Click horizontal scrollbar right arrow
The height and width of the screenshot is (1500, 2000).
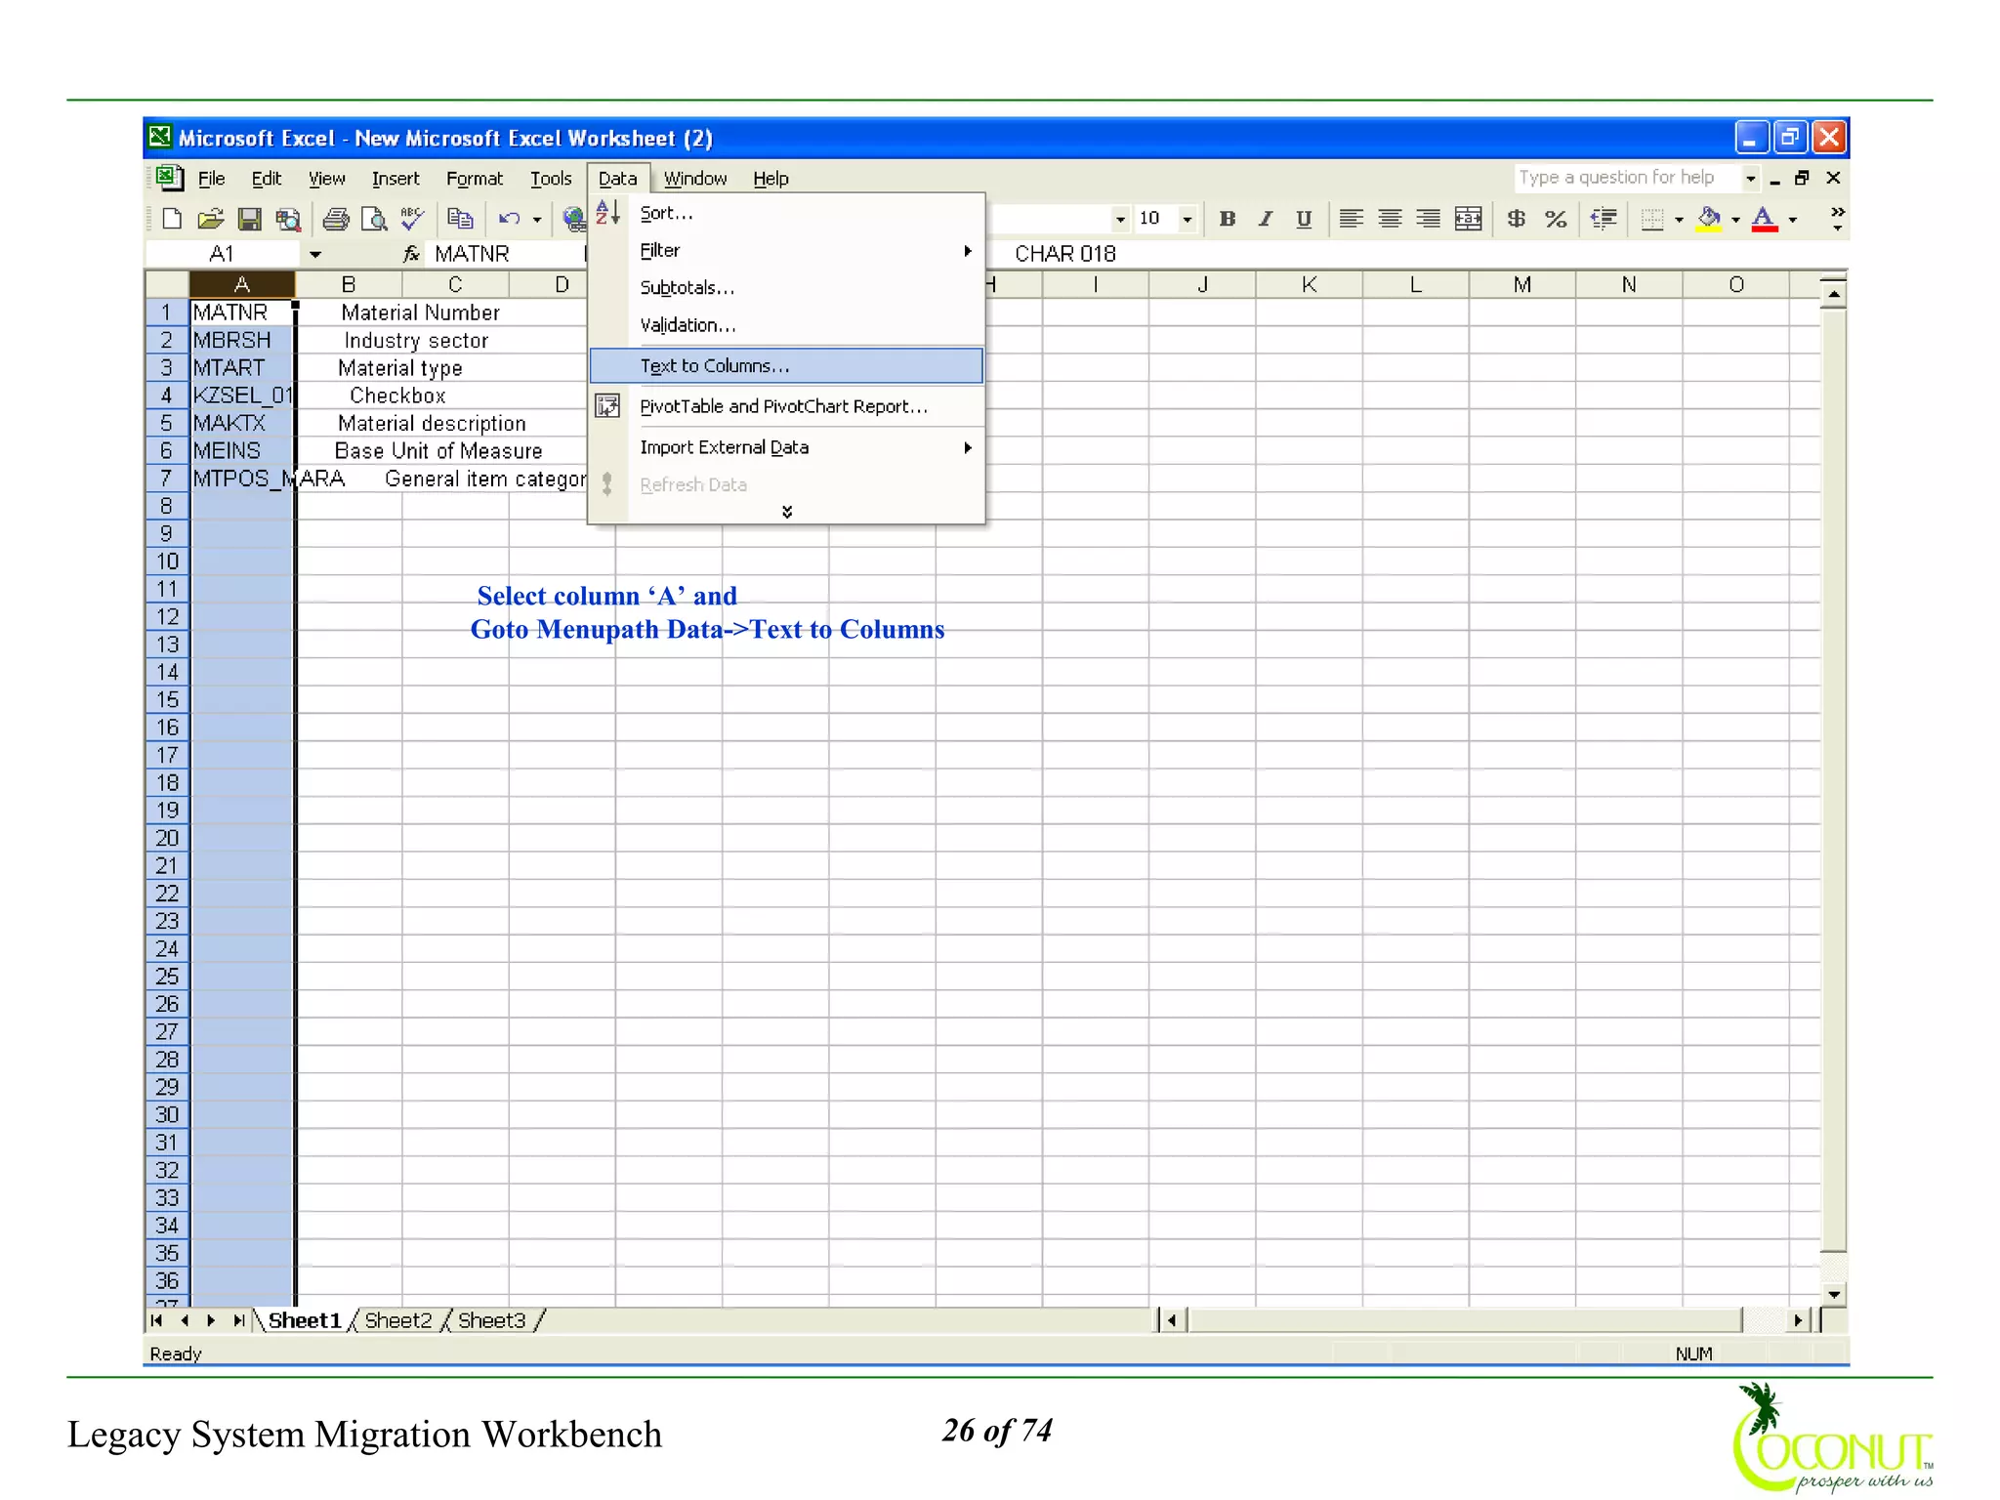pos(1797,1320)
